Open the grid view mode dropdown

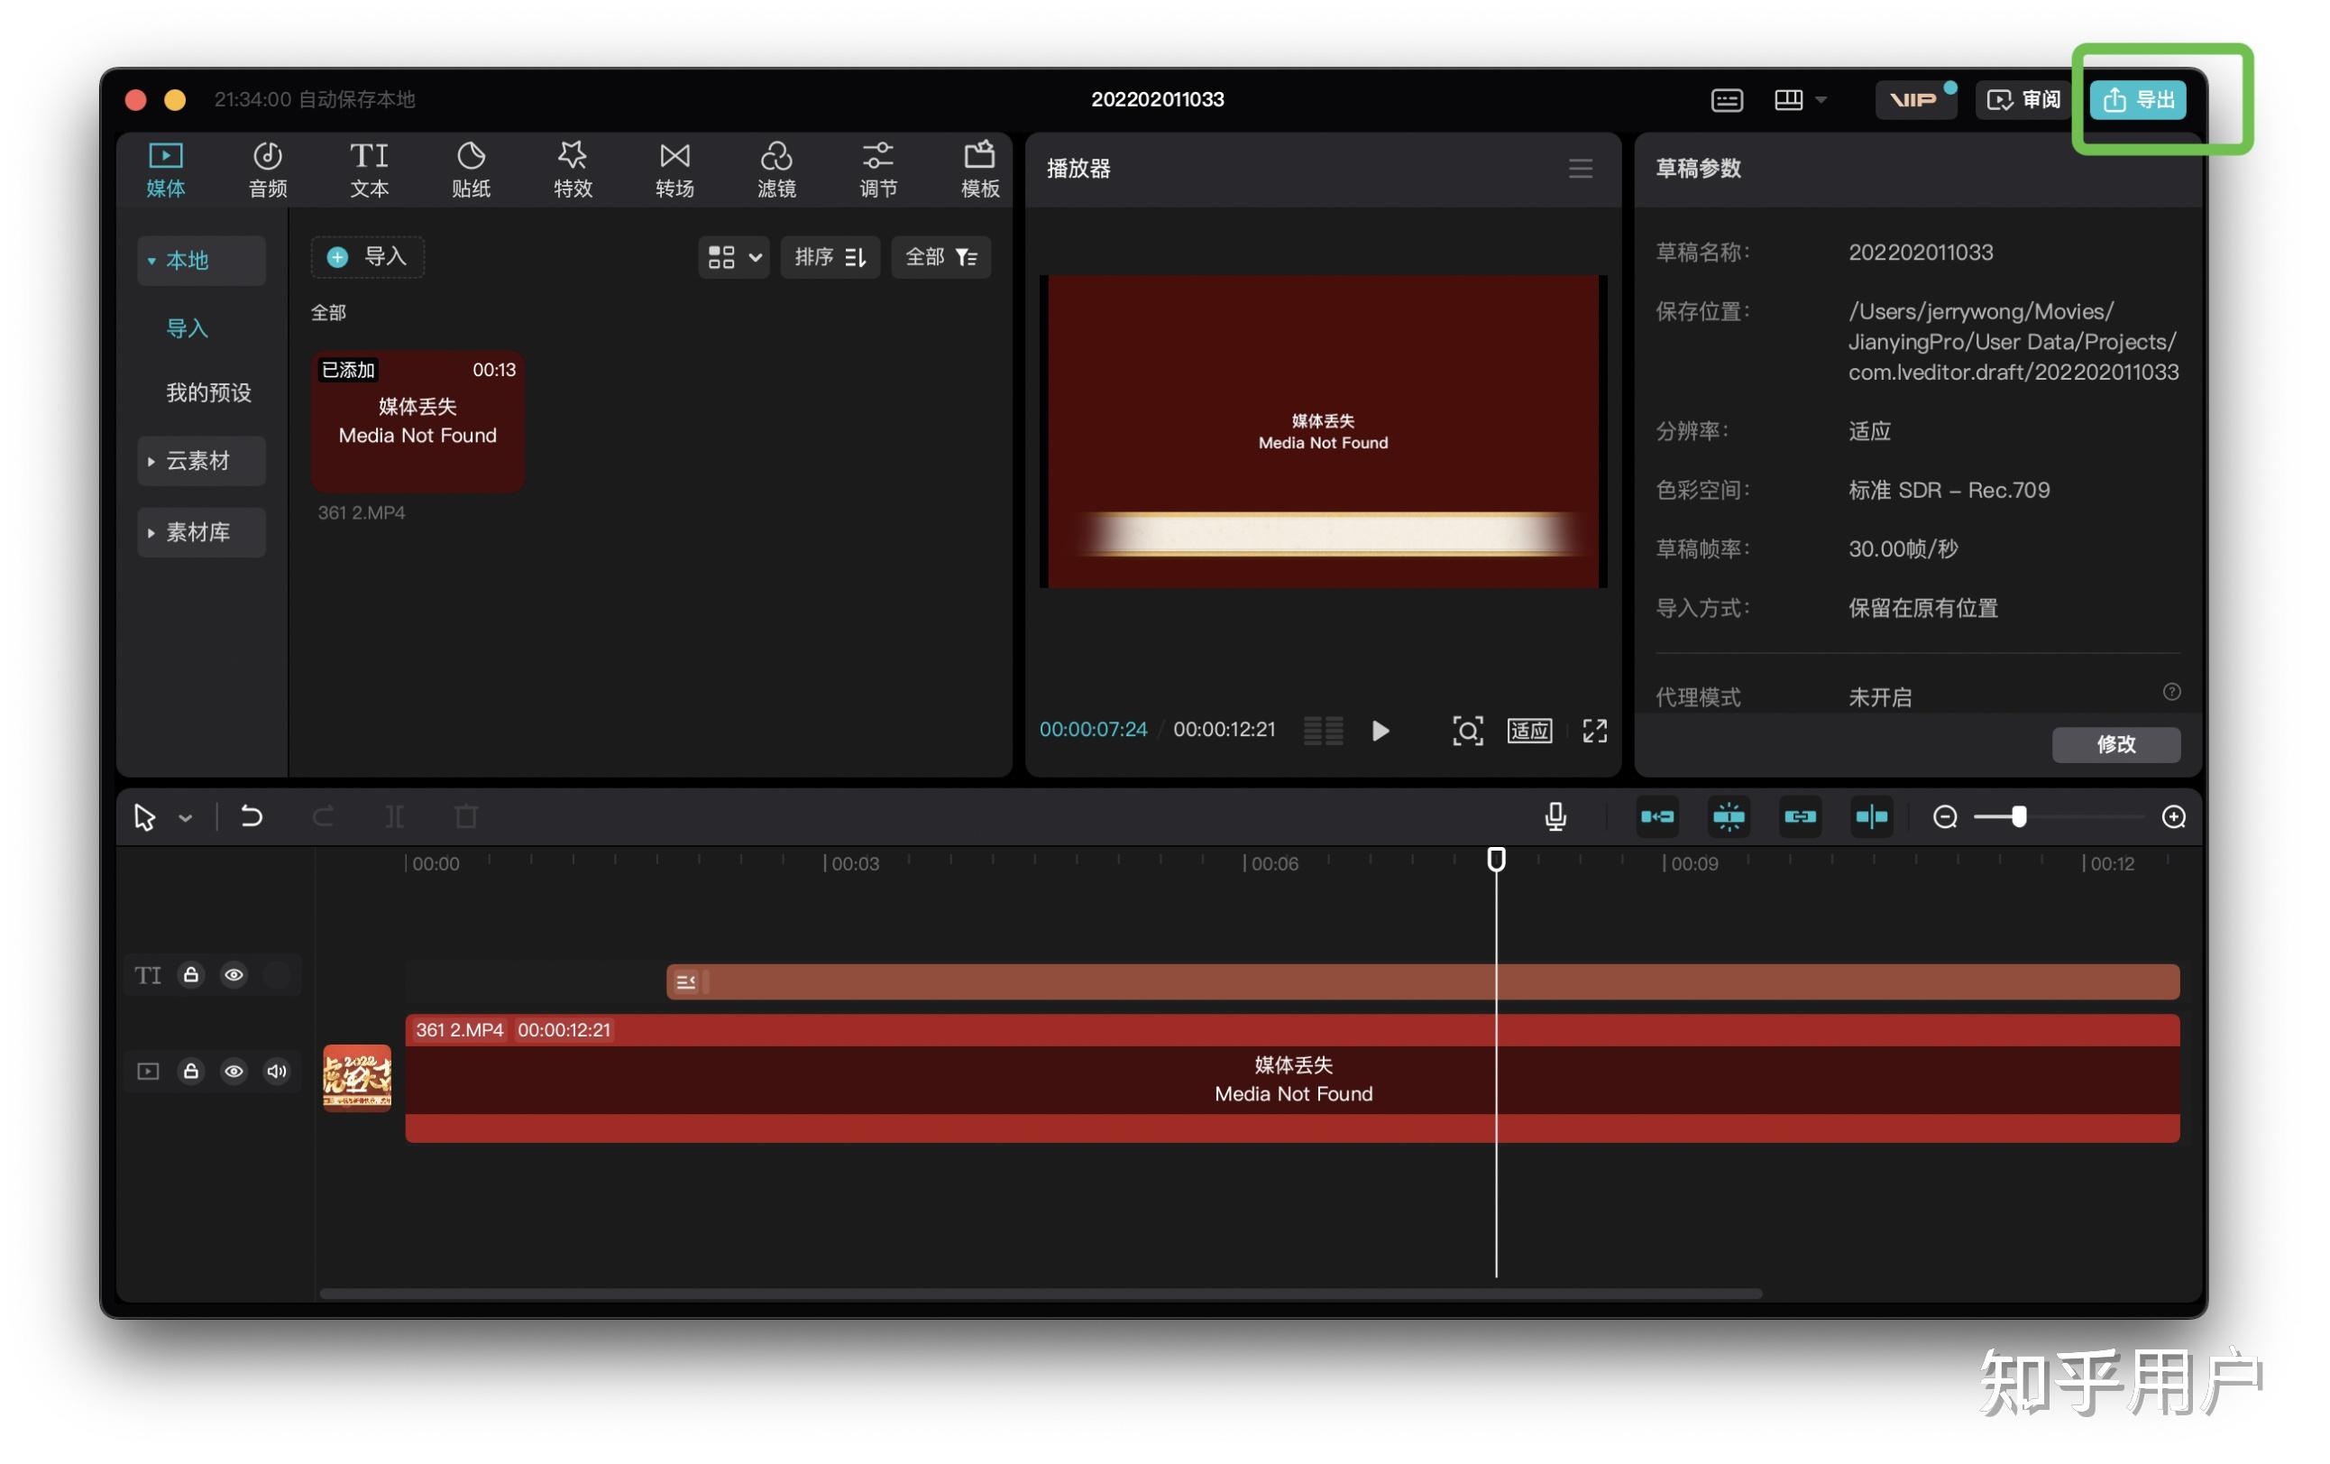(733, 258)
